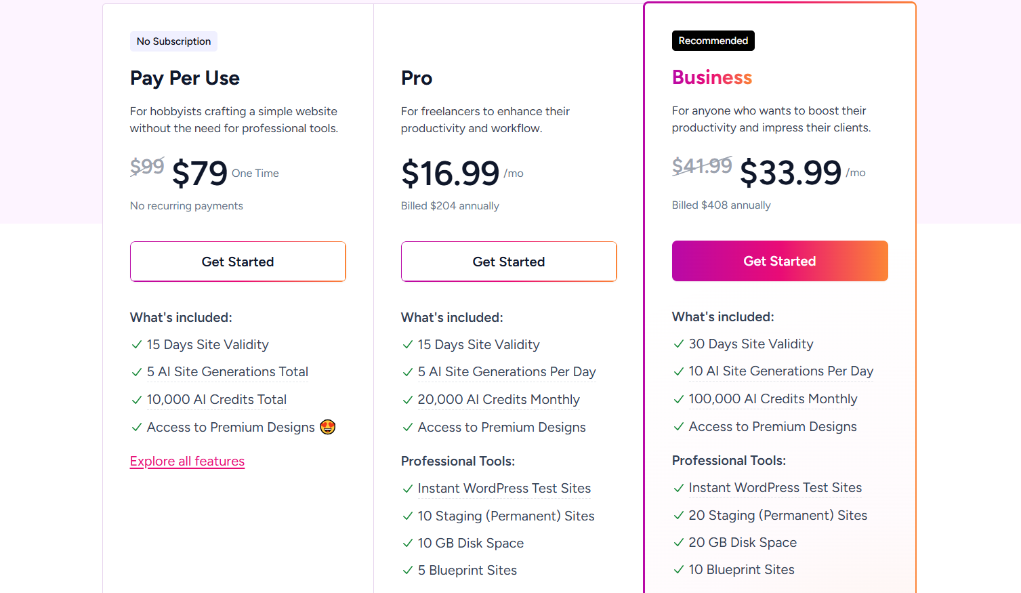
Task: Click checkmark beside 10 Blueprint Sites
Action: (678, 570)
